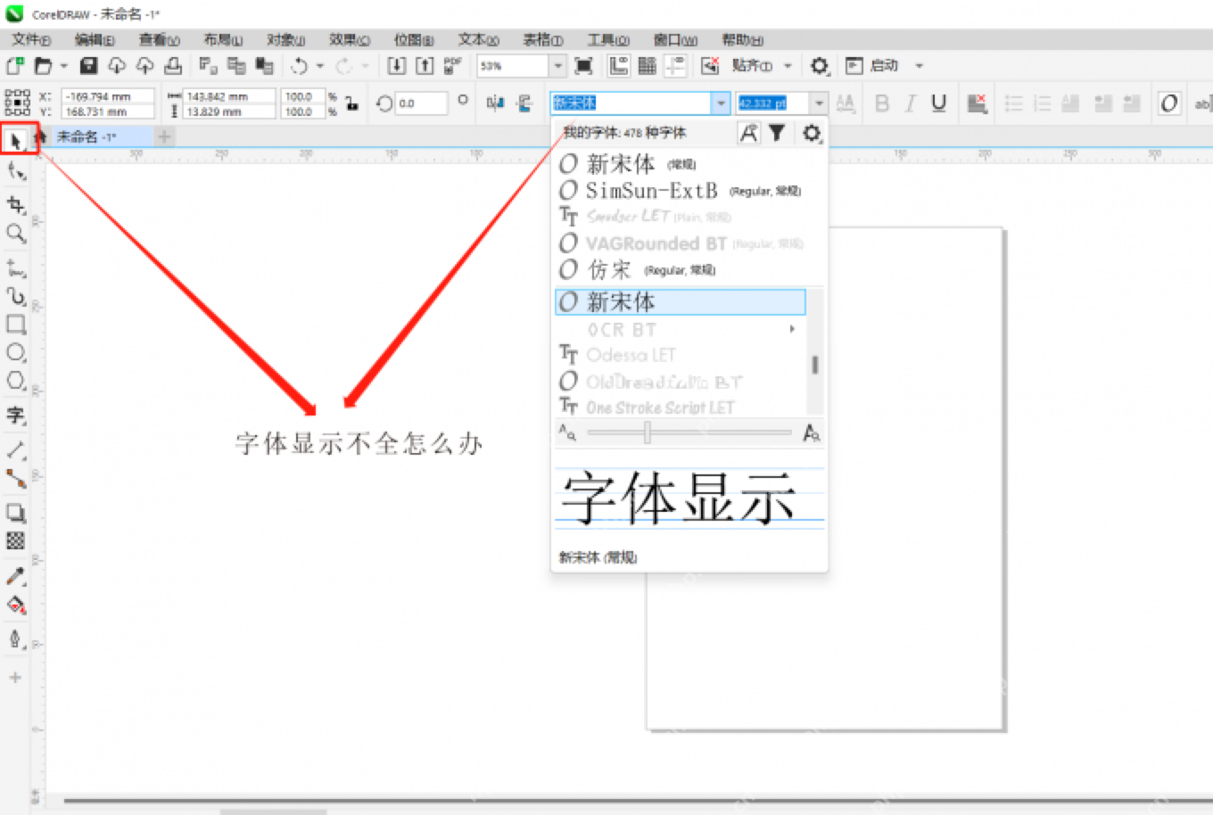This screenshot has height=815, width=1213.
Task: Toggle the font filter funnel
Action: pos(777,133)
